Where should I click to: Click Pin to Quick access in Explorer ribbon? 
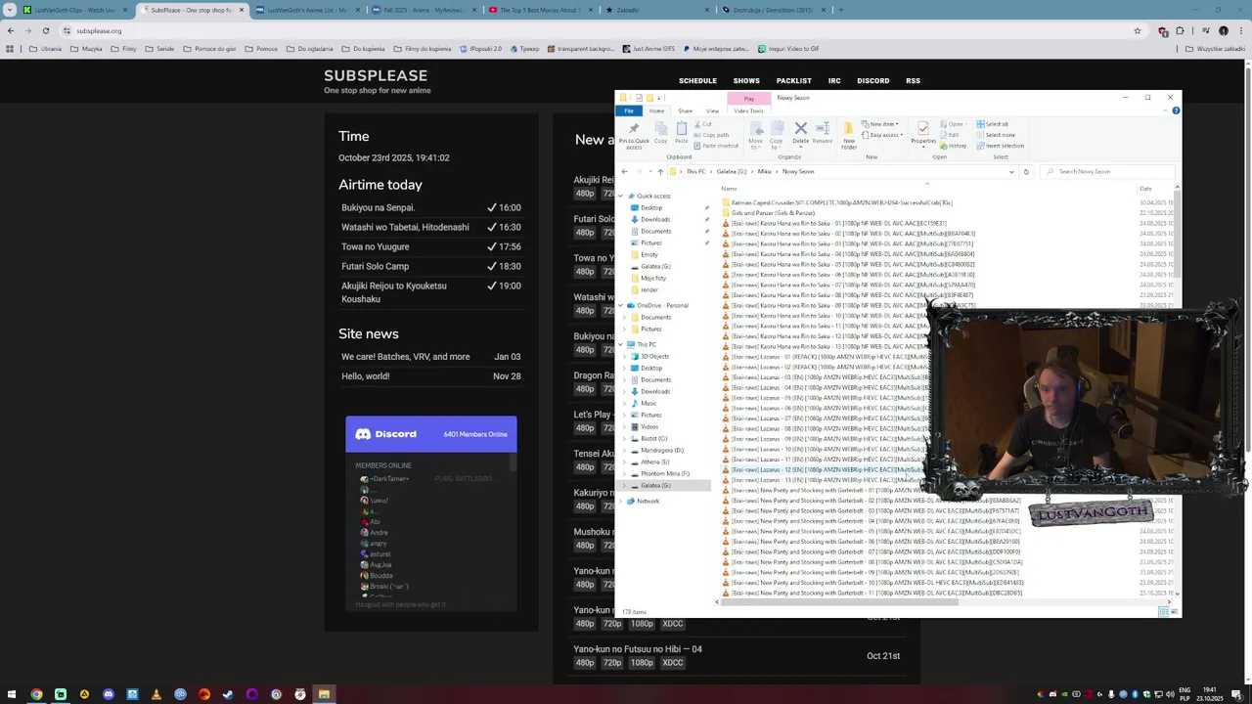pyautogui.click(x=634, y=136)
